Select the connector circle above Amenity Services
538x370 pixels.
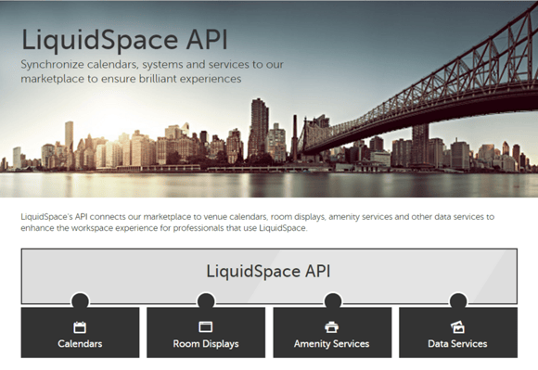(333, 301)
